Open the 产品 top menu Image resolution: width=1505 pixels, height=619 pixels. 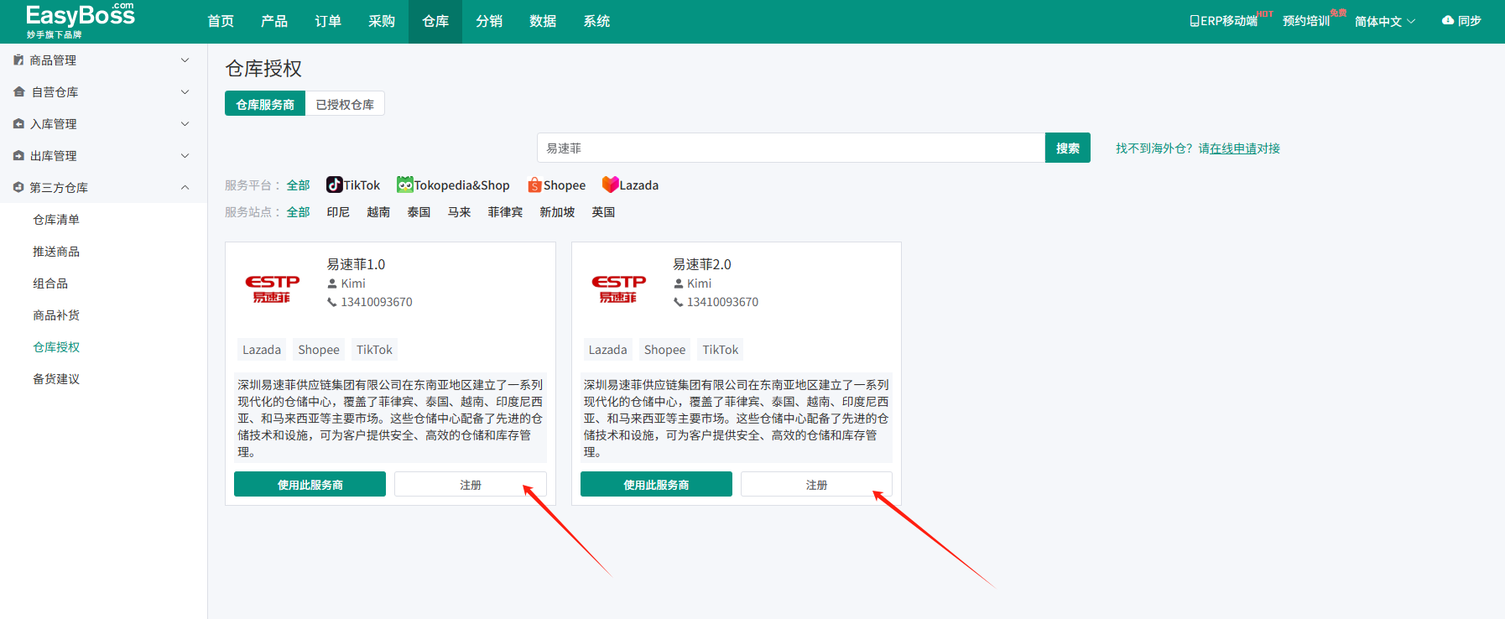(x=274, y=21)
